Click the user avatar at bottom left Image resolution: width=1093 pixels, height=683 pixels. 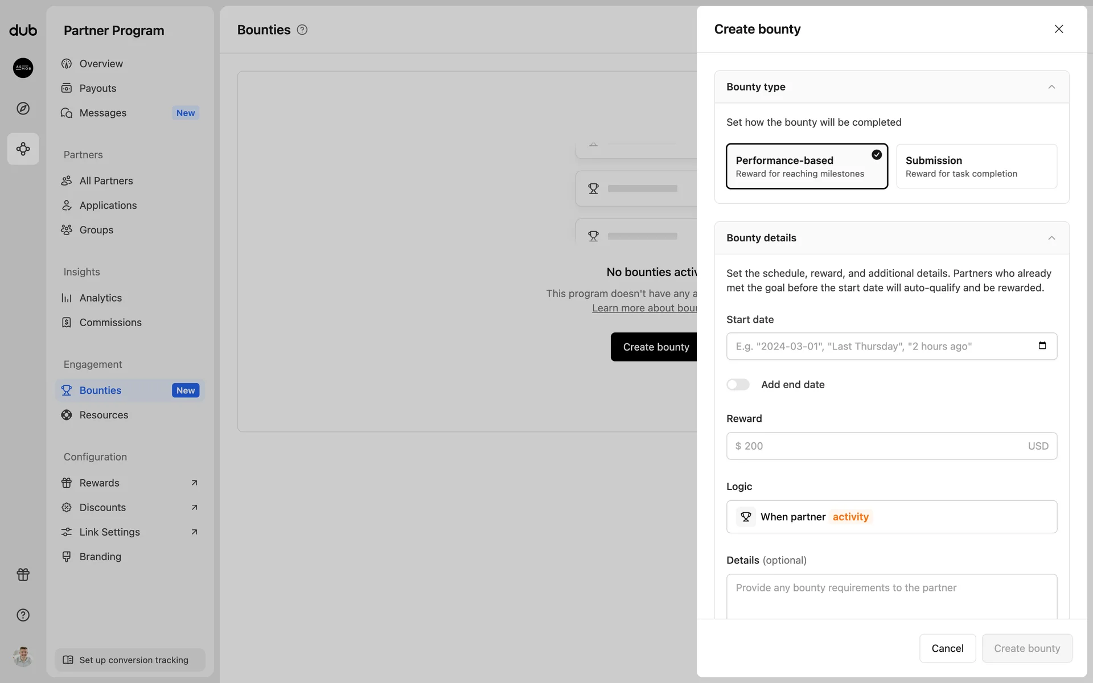(x=23, y=656)
